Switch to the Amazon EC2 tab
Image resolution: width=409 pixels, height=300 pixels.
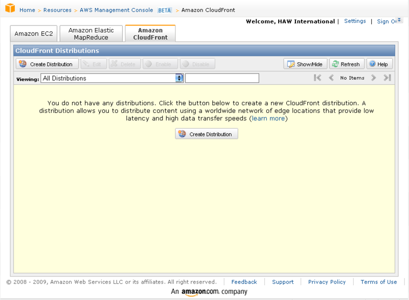(x=33, y=33)
